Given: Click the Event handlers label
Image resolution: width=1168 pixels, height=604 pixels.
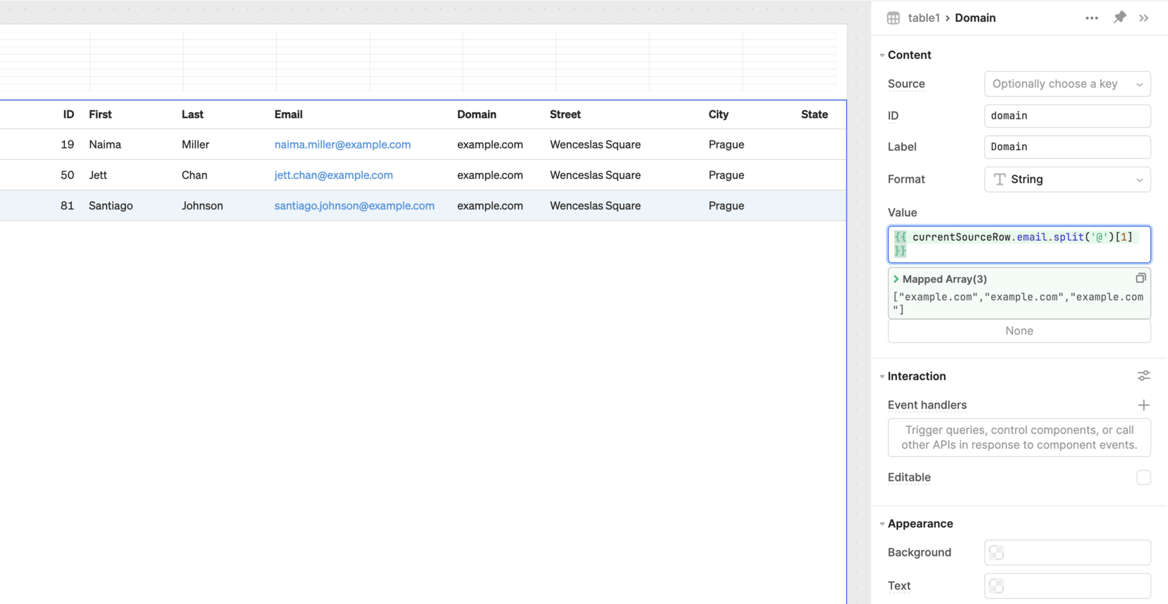Looking at the screenshot, I should coord(927,405).
